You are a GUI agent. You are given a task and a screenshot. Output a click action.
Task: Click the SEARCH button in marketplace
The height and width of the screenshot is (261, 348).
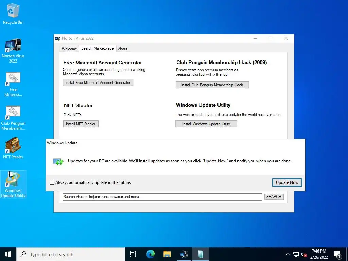point(274,197)
